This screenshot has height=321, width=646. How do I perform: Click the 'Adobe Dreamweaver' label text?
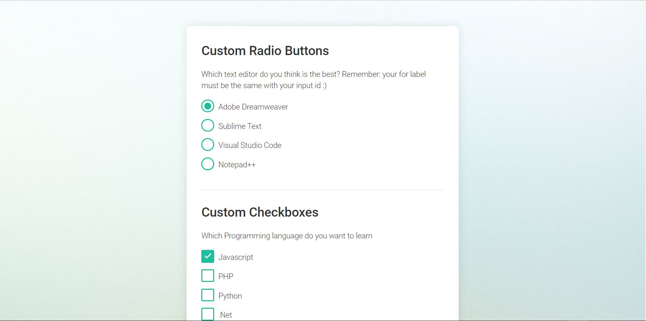coord(253,107)
